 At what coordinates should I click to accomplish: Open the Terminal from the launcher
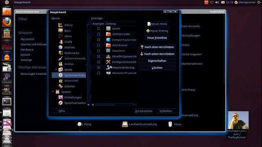click(x=7, y=101)
